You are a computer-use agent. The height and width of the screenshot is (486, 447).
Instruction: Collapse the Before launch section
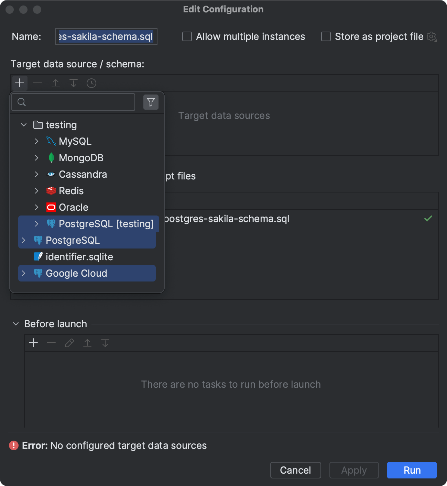point(15,323)
